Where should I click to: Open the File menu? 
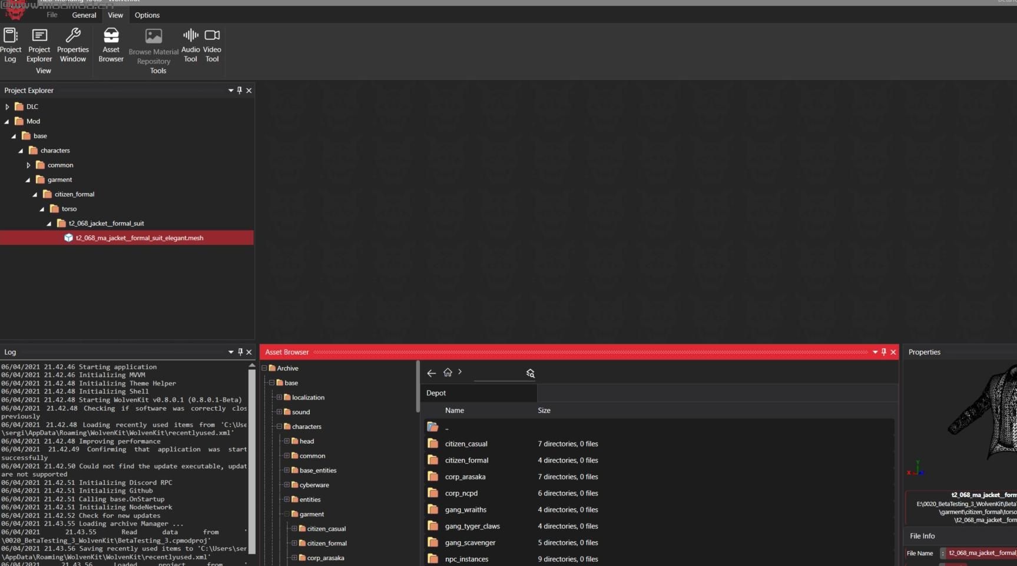(x=52, y=15)
